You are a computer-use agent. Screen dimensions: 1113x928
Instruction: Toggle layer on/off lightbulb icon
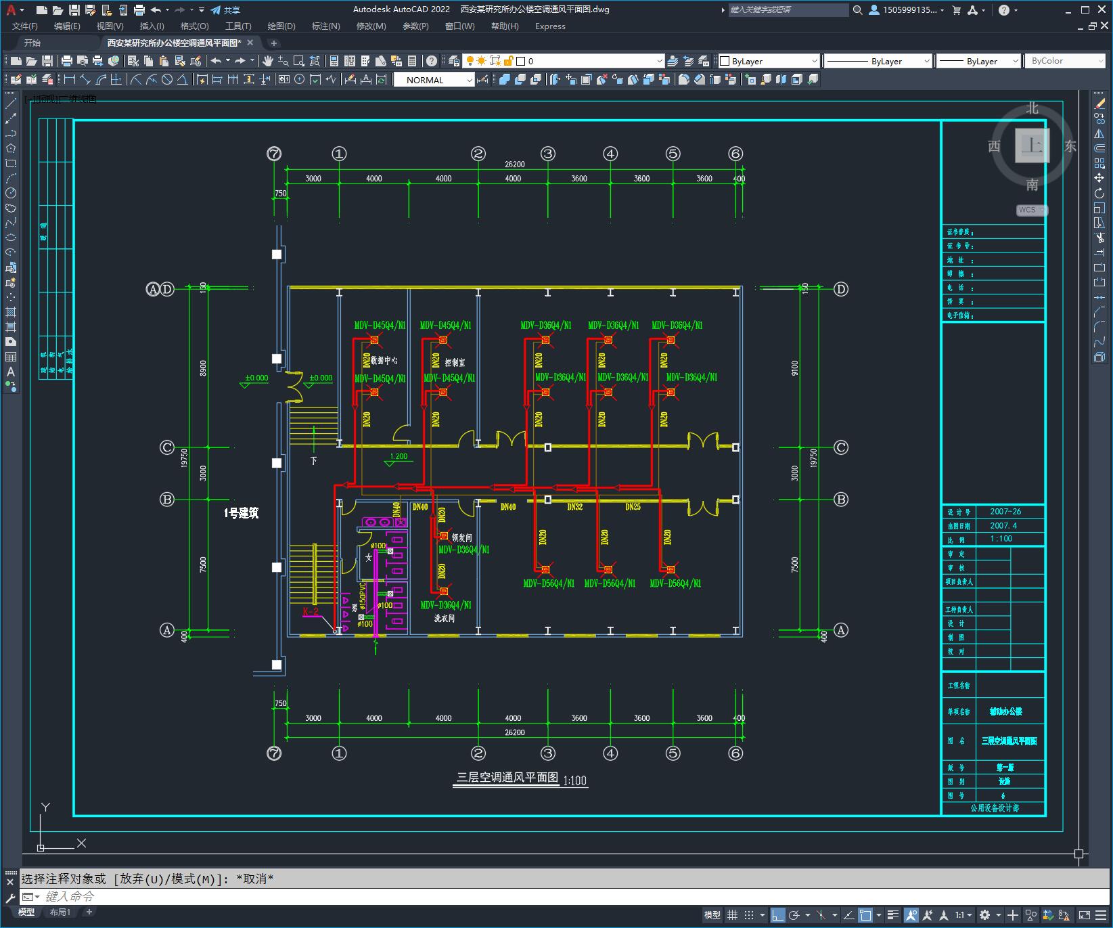point(470,61)
